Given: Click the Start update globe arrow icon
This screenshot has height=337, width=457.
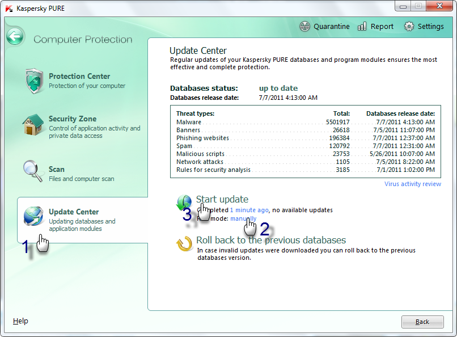Looking at the screenshot, I should [184, 203].
